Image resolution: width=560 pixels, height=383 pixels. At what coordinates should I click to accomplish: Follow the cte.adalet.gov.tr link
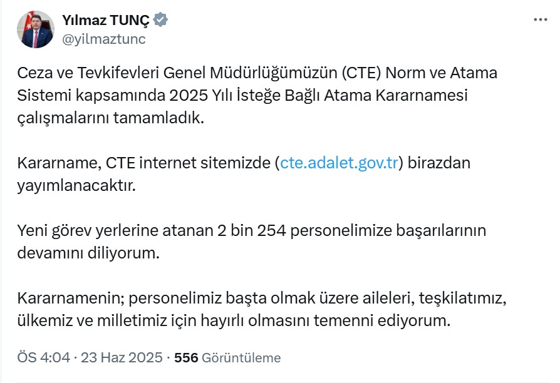click(x=339, y=163)
